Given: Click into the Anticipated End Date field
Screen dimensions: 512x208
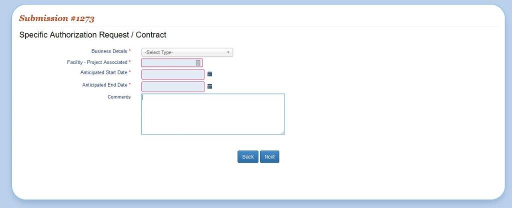Looking at the screenshot, I should [173, 86].
